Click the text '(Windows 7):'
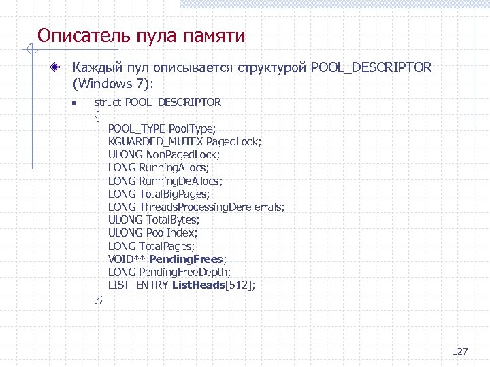This screenshot has height=367, width=490. pyautogui.click(x=113, y=84)
